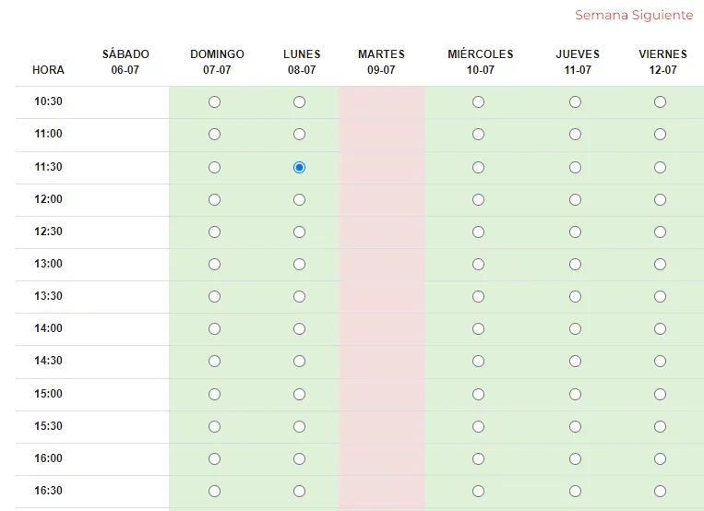This screenshot has height=511, width=704.
Task: Choose Domingo 07-07 at 13:30
Action: (214, 296)
